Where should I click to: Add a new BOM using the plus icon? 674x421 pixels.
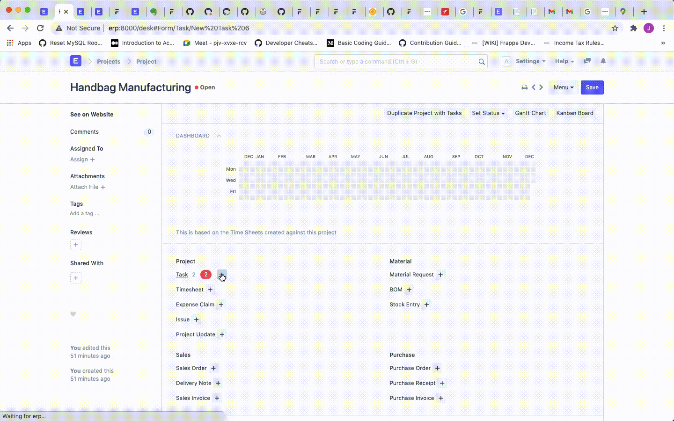(x=409, y=290)
